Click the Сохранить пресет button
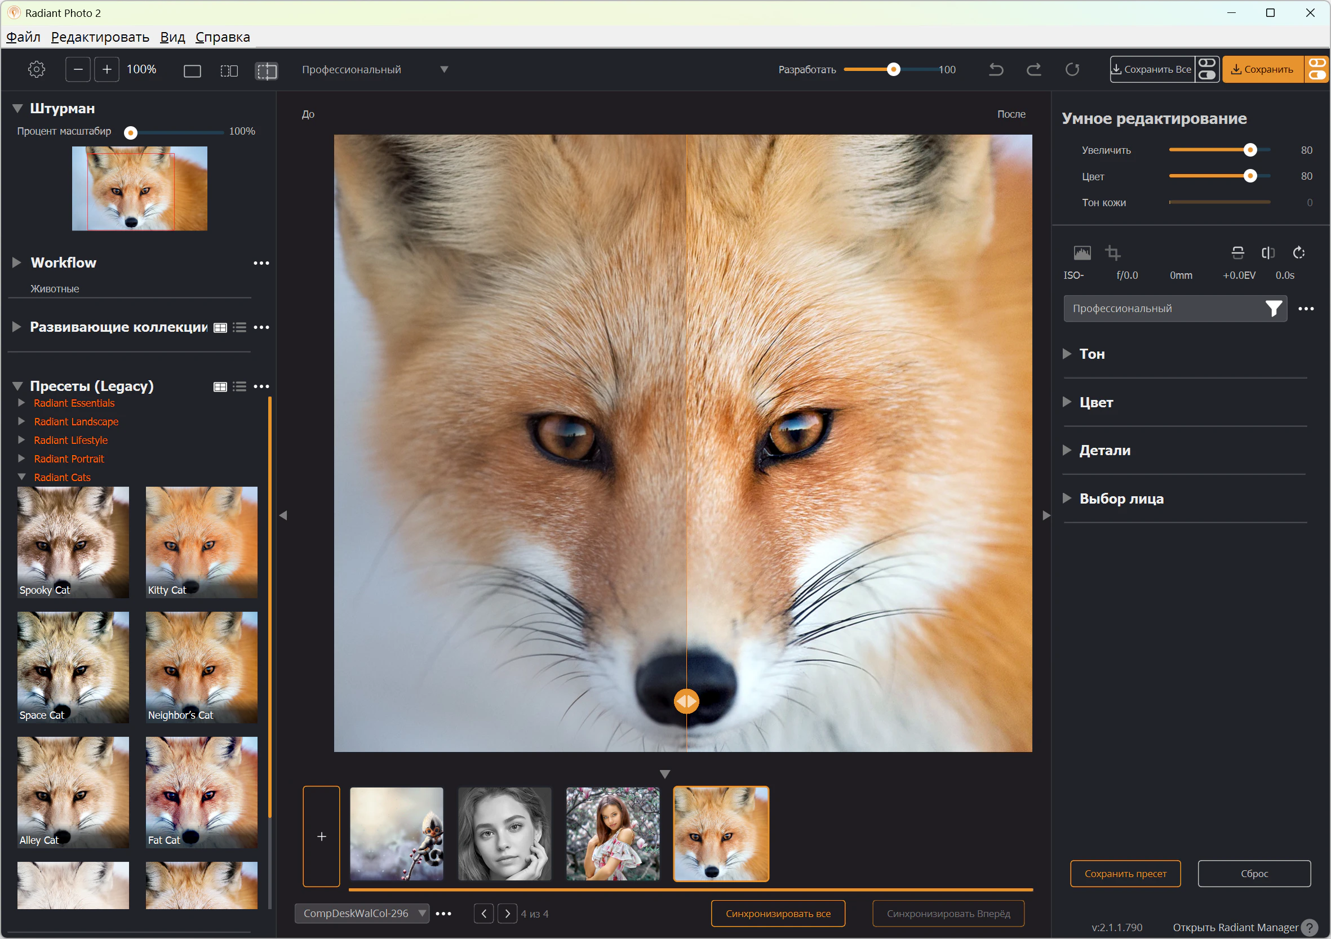Image resolution: width=1331 pixels, height=939 pixels. coord(1125,874)
